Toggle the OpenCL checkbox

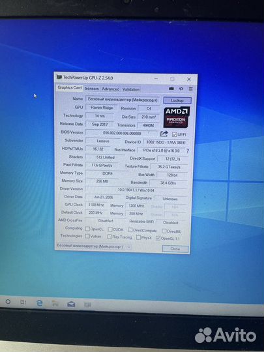coord(87,229)
